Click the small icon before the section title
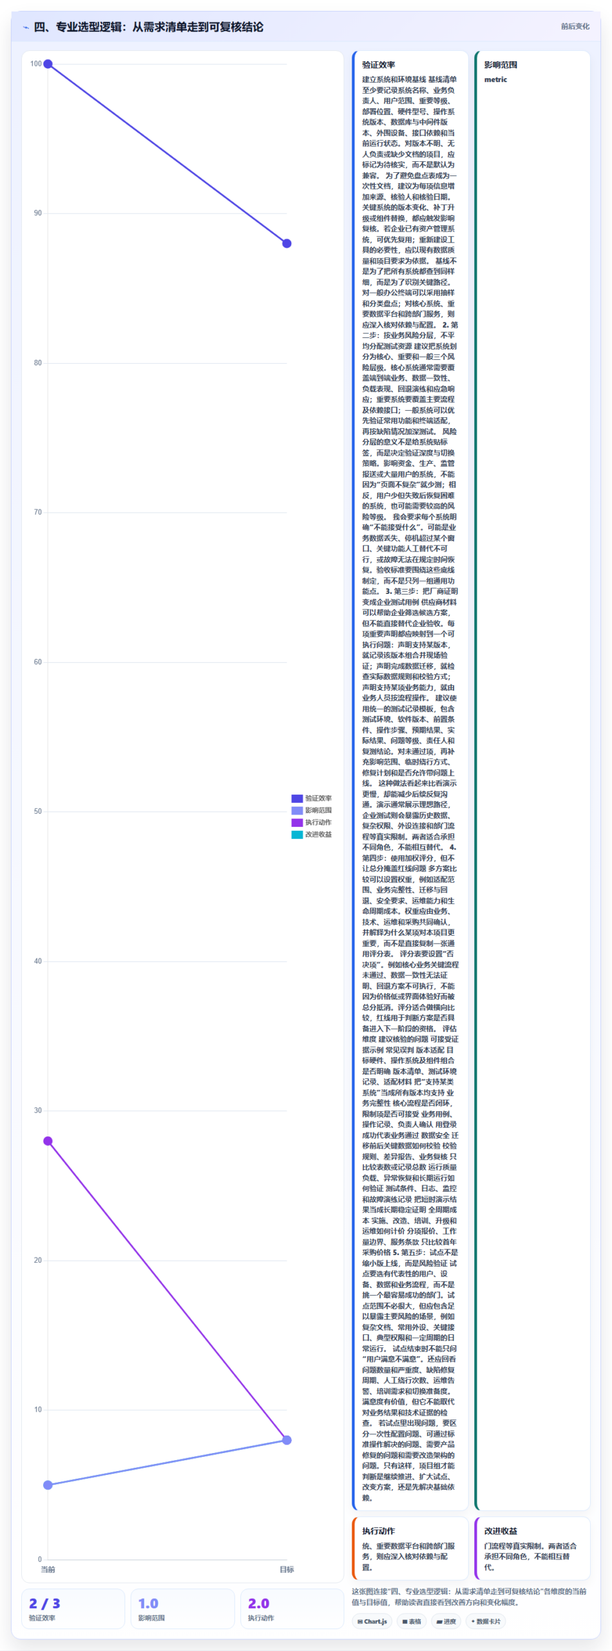The height and width of the screenshot is (1651, 612). pyautogui.click(x=26, y=27)
